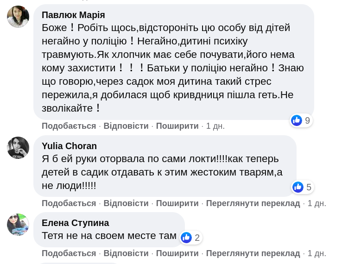Share Yulia Choran's comment via Поширити
342x264 pixels.
click(x=177, y=203)
